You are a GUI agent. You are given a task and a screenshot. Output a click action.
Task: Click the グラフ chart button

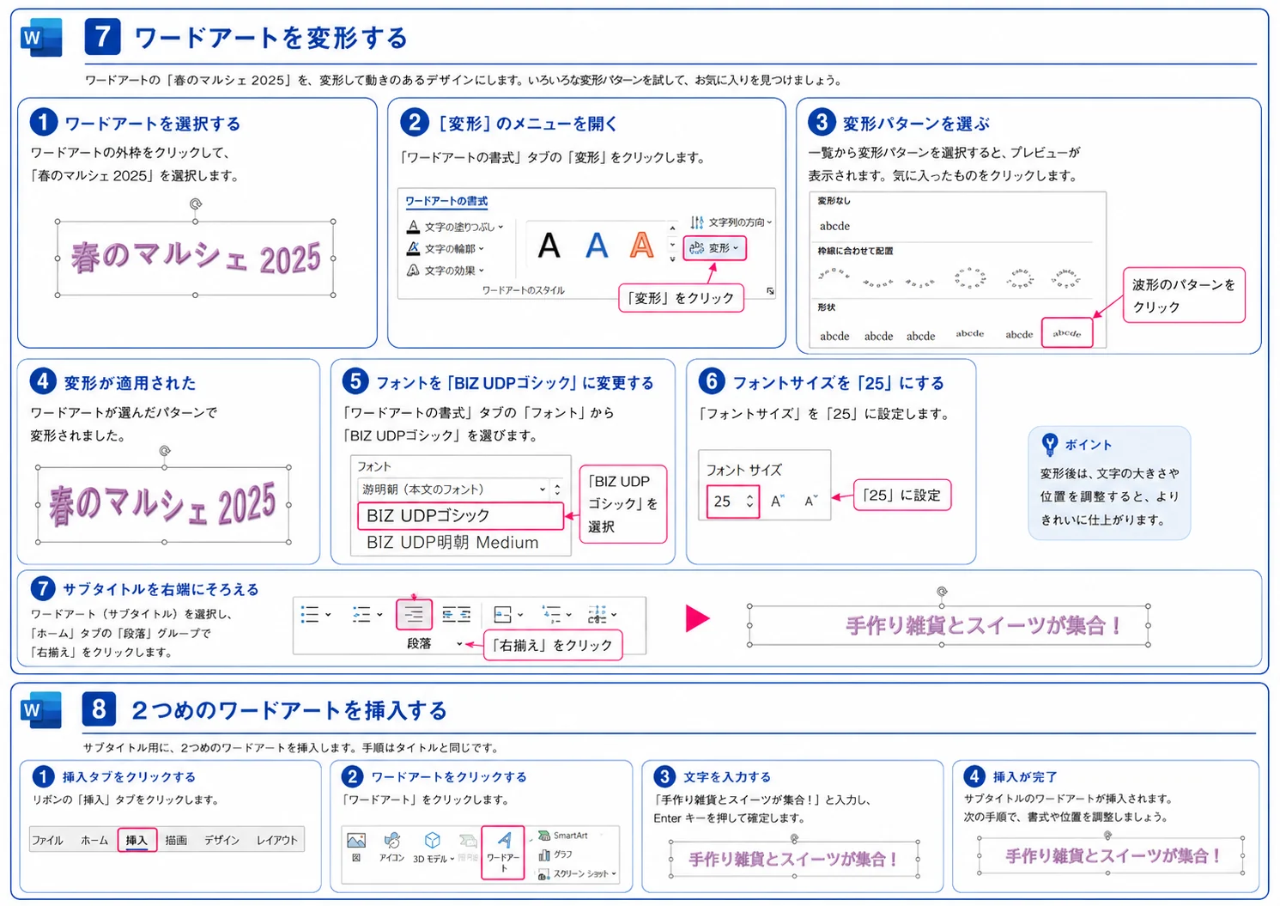[x=555, y=854]
